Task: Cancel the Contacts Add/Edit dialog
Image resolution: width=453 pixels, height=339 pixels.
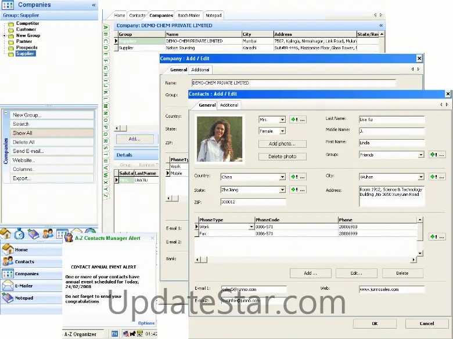Action: pos(427,323)
